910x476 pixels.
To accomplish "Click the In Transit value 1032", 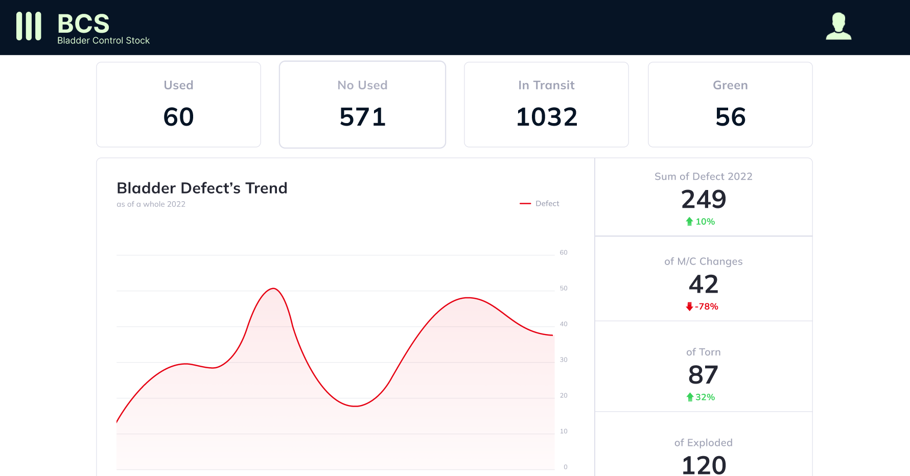I will (x=546, y=117).
